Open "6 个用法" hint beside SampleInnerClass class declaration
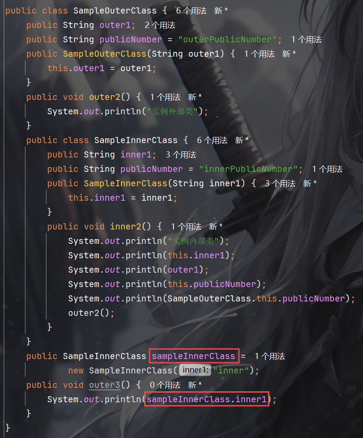Viewport: 363px width, 438px height. pos(212,140)
